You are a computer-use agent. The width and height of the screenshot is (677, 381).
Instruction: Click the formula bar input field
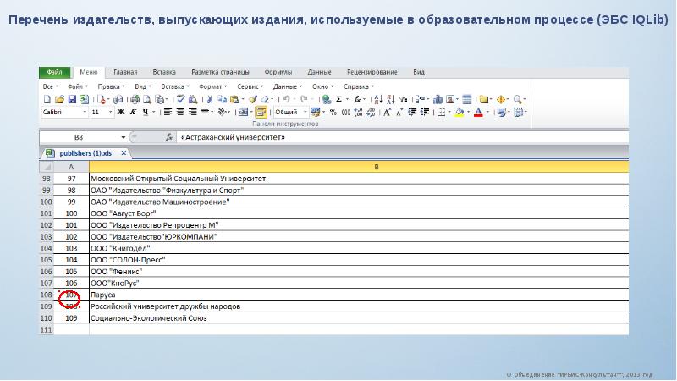403,137
